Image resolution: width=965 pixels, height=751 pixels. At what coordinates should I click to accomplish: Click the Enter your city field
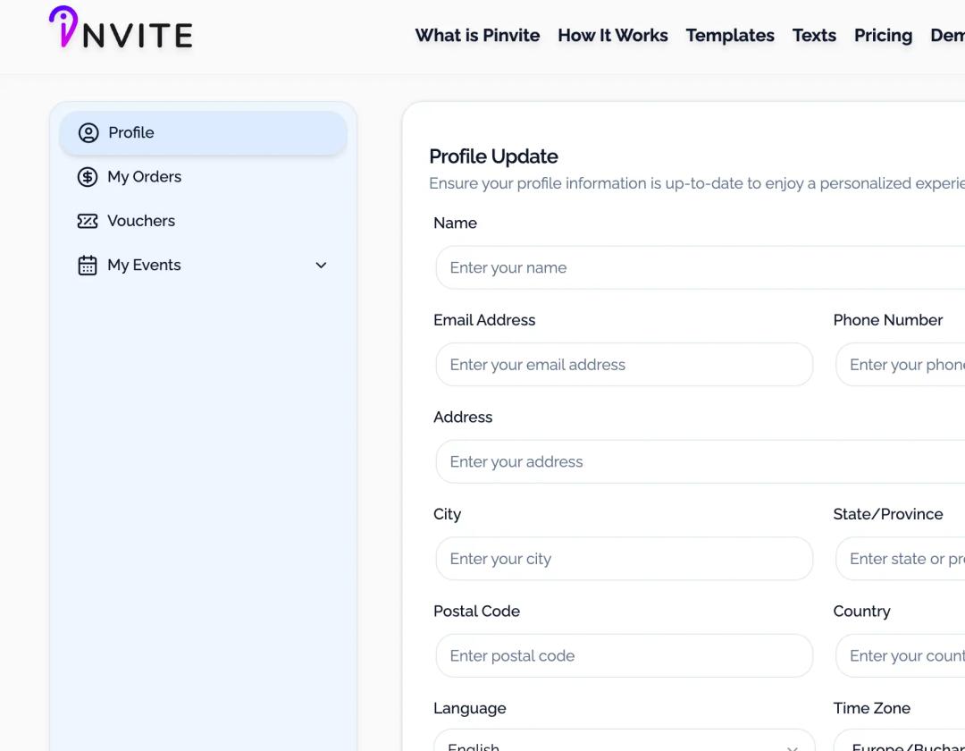[624, 559]
